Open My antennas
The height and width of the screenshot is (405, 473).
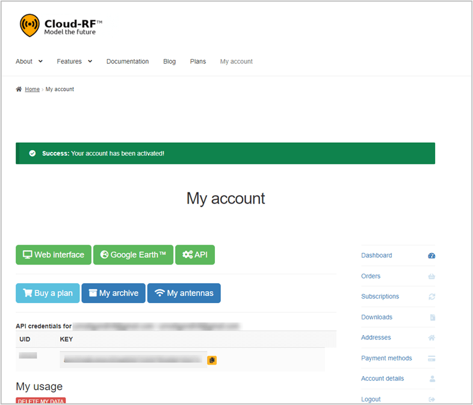click(x=184, y=293)
